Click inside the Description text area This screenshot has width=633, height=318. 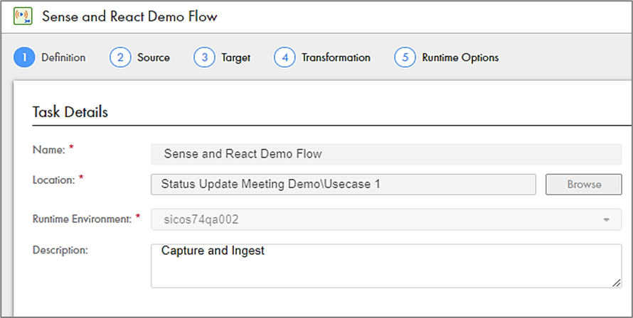click(x=386, y=265)
